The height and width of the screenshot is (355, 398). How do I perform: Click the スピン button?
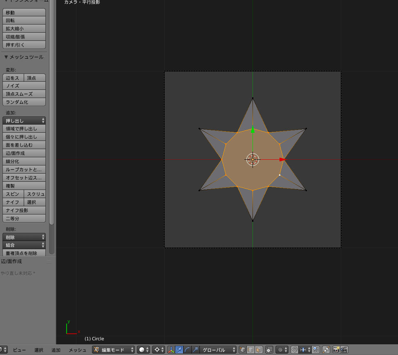pyautogui.click(x=13, y=194)
